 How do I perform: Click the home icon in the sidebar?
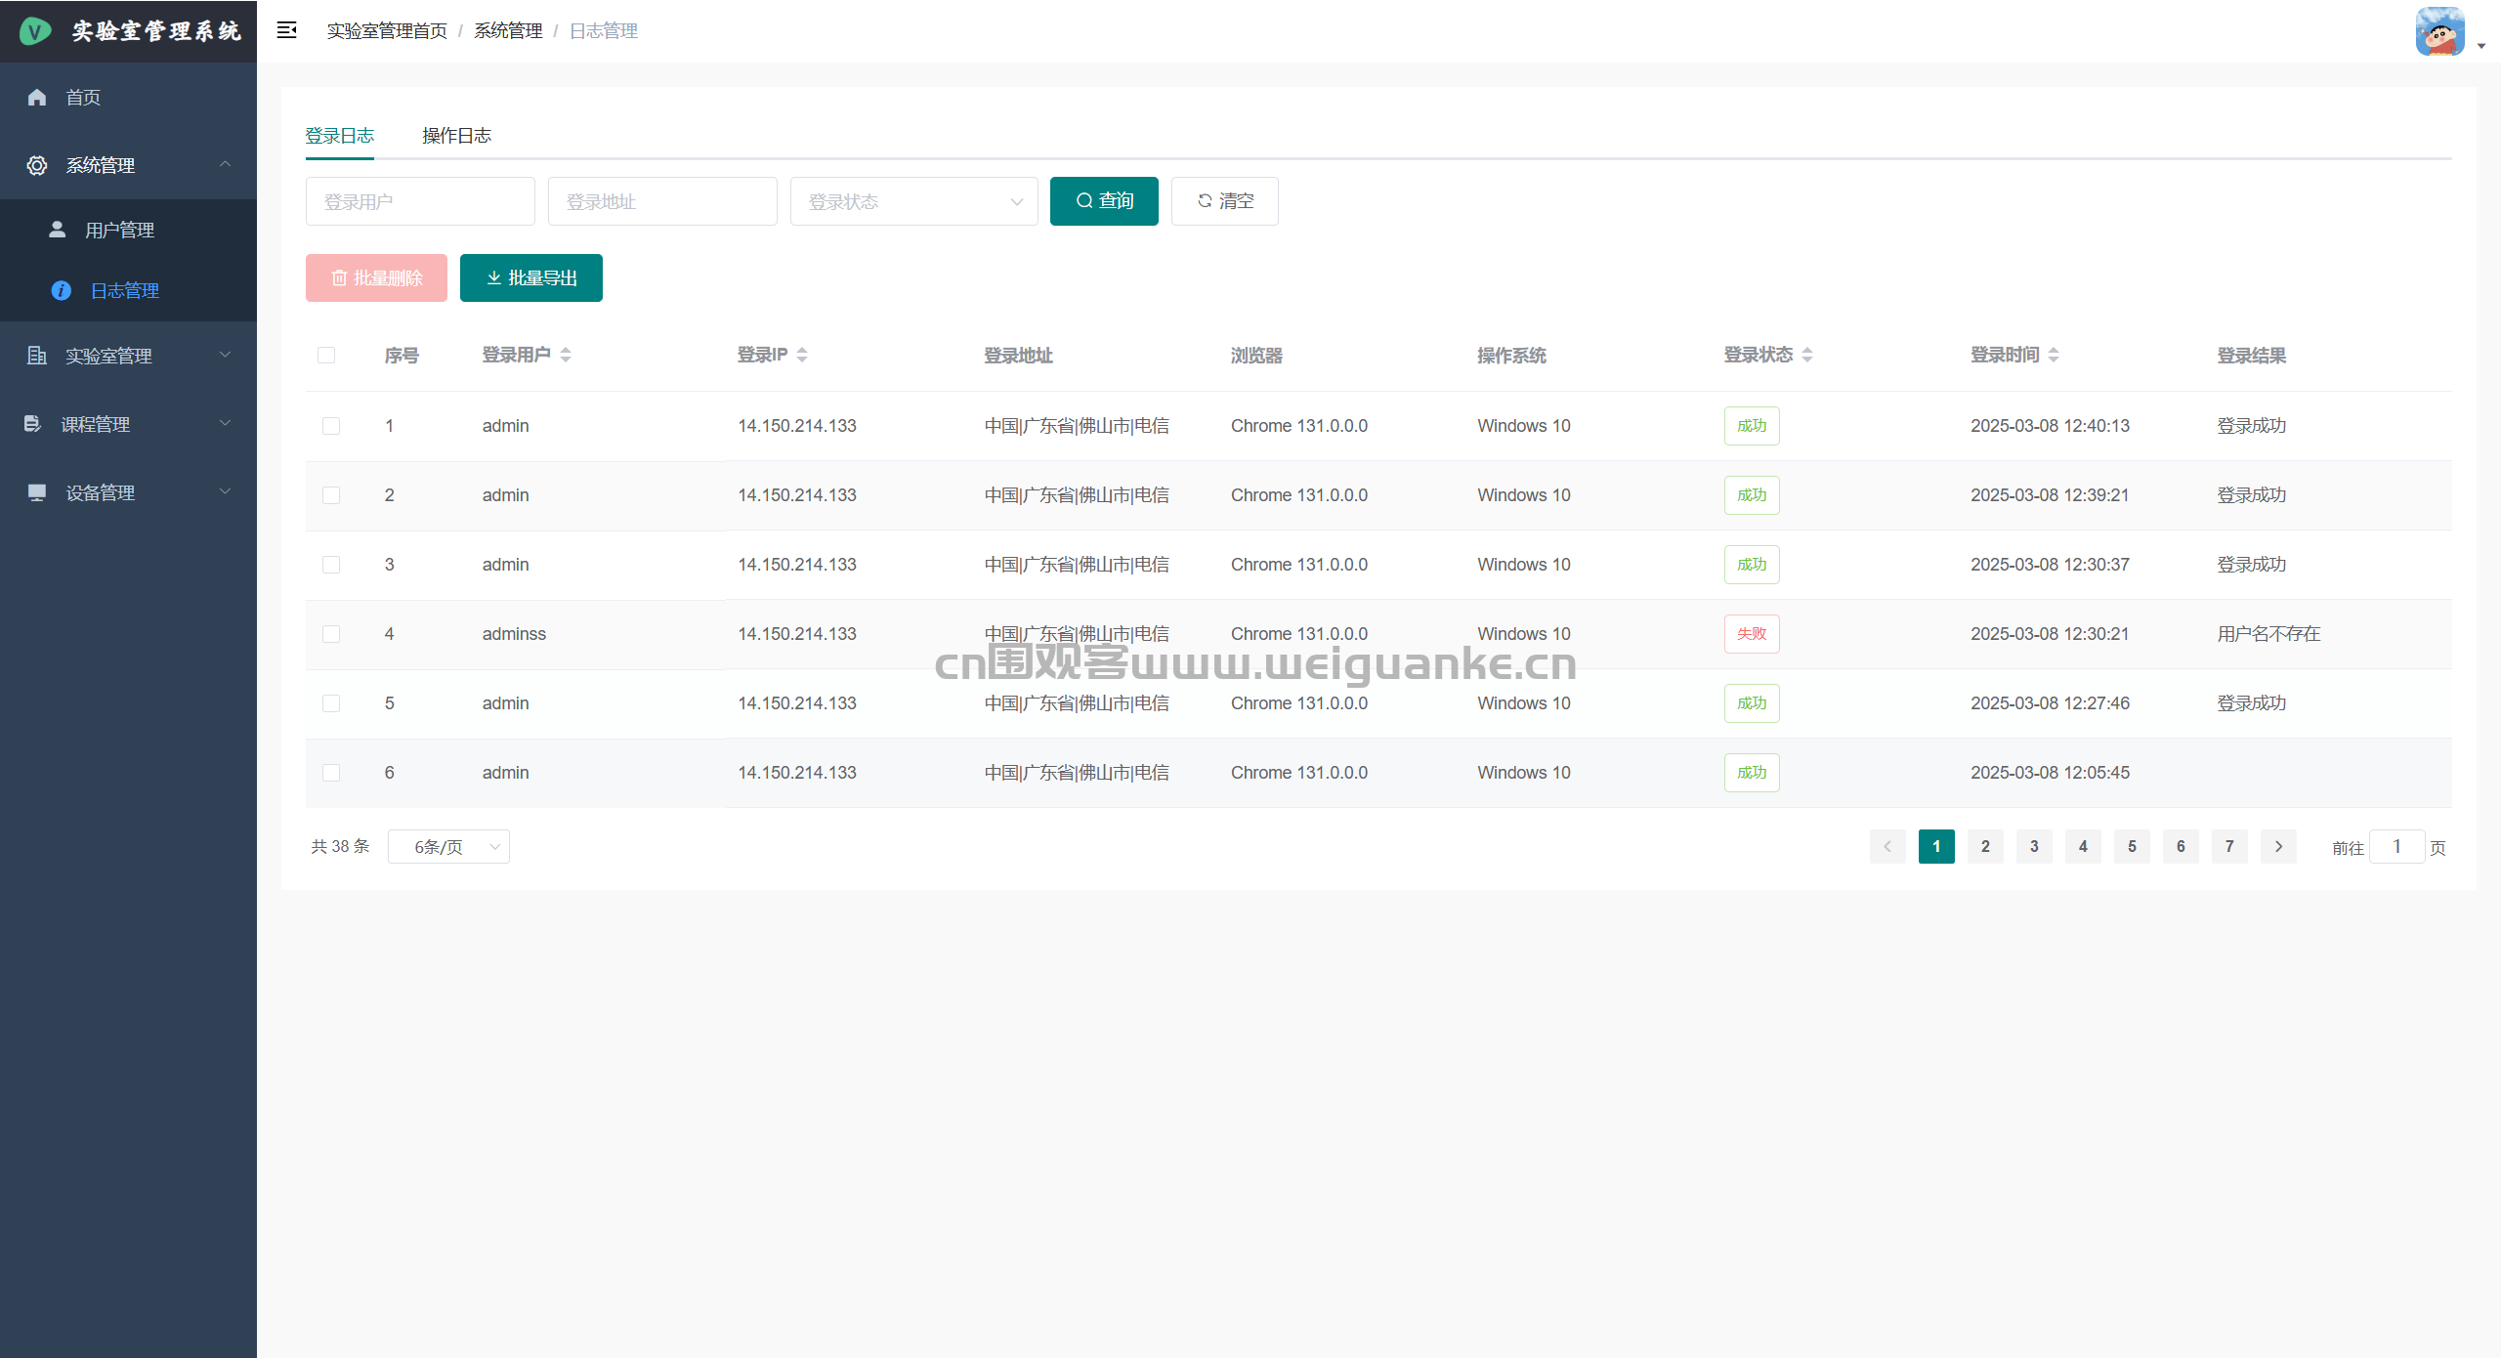(37, 97)
